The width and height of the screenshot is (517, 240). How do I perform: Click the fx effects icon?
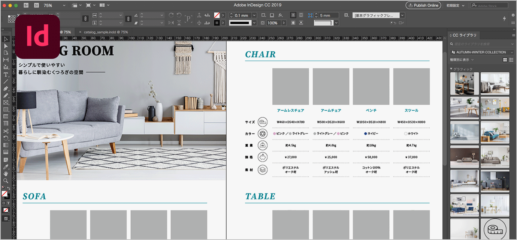tap(281, 15)
